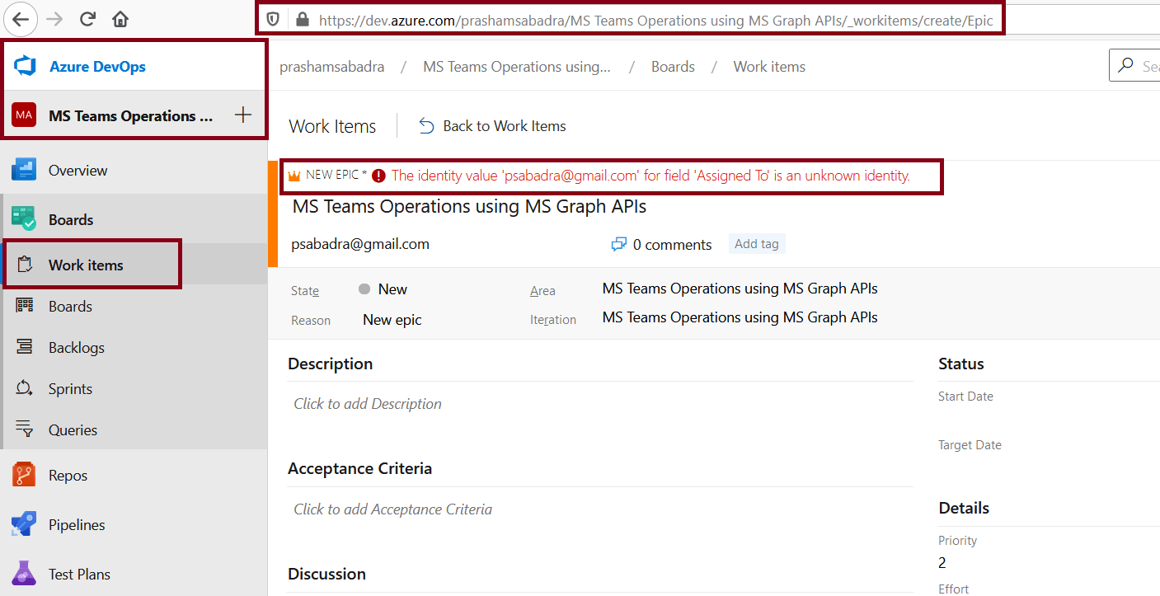Click the Boards breadcrumb link
Viewport: 1160px width, 596px height.
tap(673, 67)
